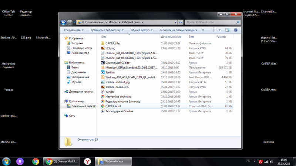Select Локальный диск (C in the sidebar
This screenshot has height=166, width=296.
84,106
